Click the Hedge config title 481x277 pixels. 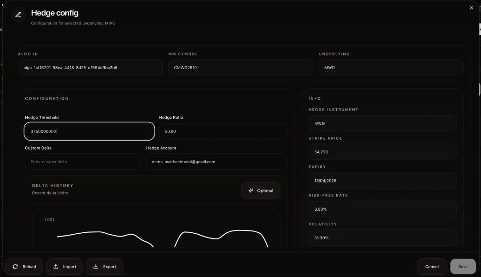[x=54, y=13]
